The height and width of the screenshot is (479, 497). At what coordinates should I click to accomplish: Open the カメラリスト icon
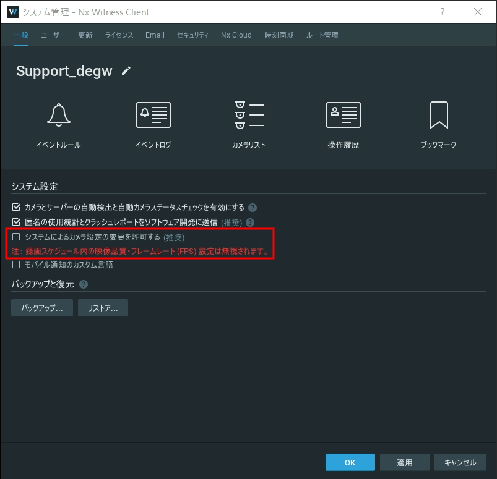tap(249, 115)
